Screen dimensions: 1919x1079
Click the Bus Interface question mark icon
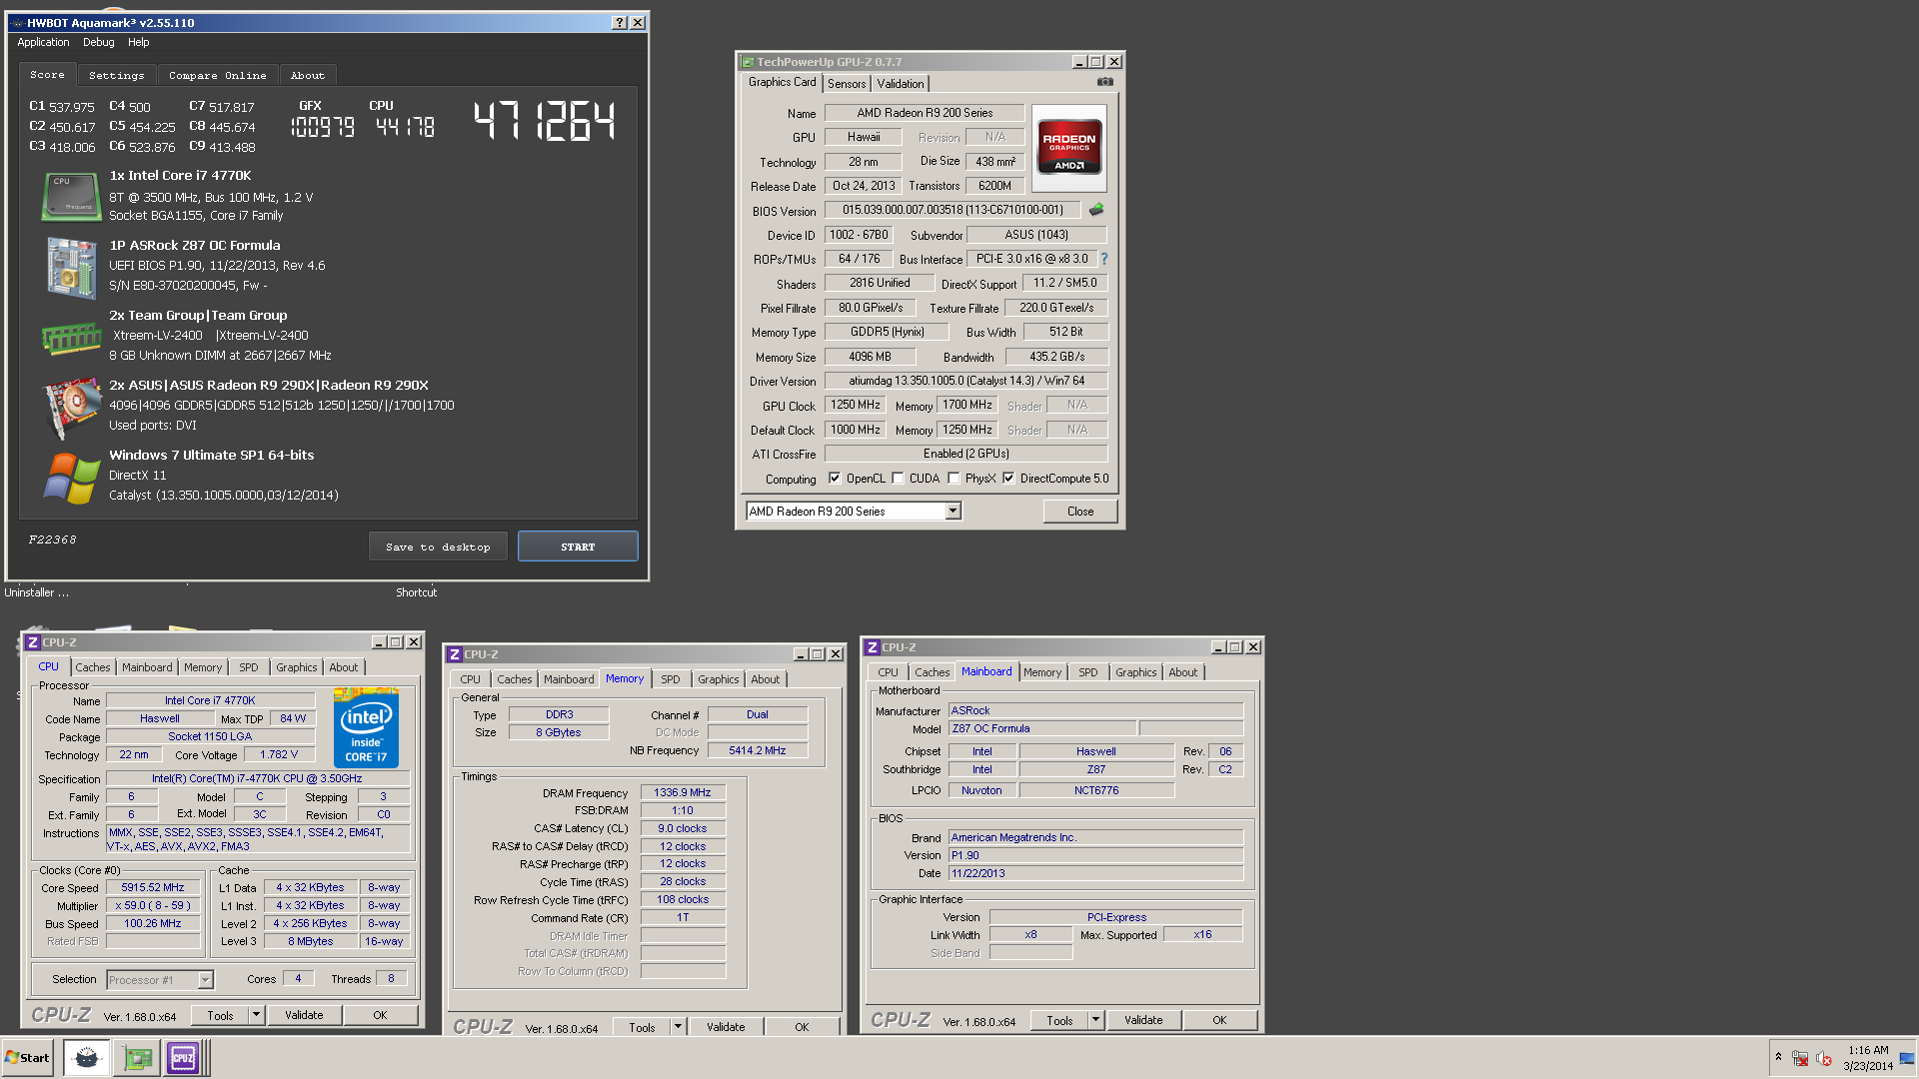(1103, 259)
